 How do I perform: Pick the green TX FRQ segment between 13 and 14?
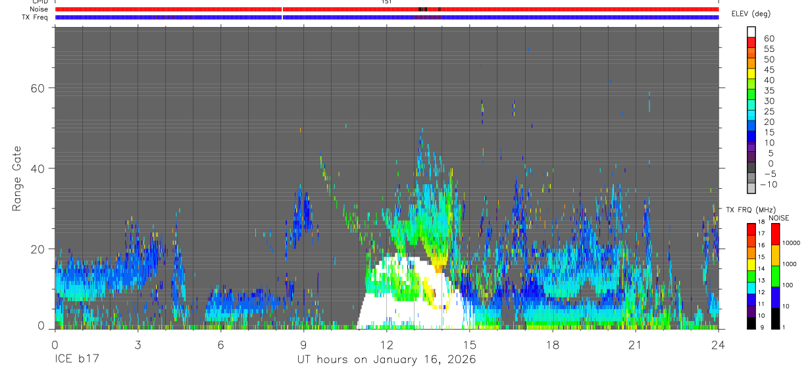(751, 276)
